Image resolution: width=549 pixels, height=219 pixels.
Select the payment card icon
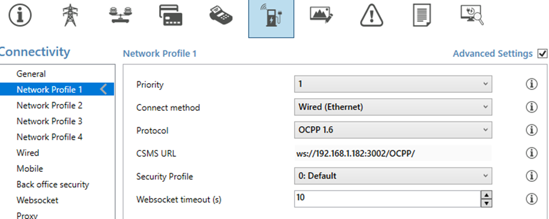(x=171, y=16)
